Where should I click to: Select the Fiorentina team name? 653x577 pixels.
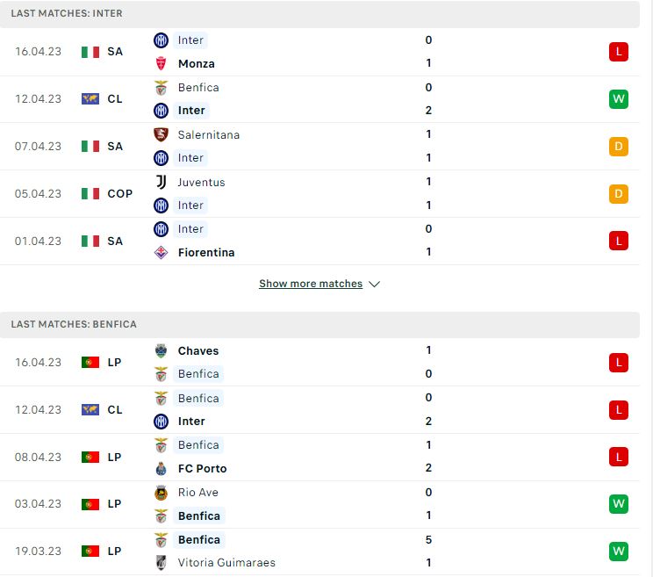click(x=206, y=252)
